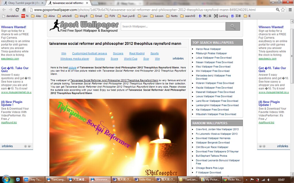The width and height of the screenshot is (294, 183).
Task: Switch to the Obey Tumblr page 64 tab
Action: click(x=23, y=3)
